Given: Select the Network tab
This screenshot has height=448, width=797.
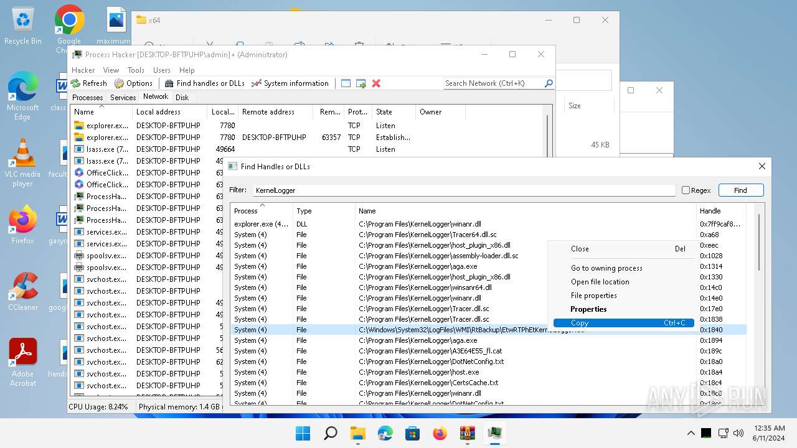Looking at the screenshot, I should pos(156,96).
